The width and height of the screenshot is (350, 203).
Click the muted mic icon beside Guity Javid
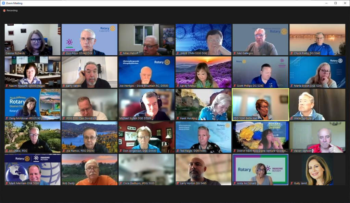click(x=292, y=183)
